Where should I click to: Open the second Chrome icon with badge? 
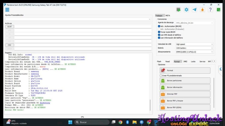coord(149,122)
